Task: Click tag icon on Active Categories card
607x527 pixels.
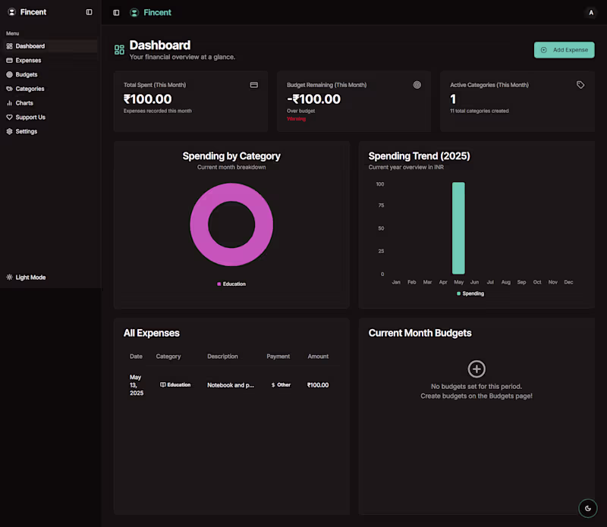Action: (580, 85)
